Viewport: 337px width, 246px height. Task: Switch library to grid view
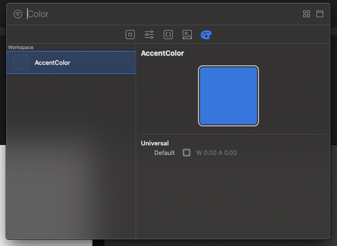(x=307, y=14)
